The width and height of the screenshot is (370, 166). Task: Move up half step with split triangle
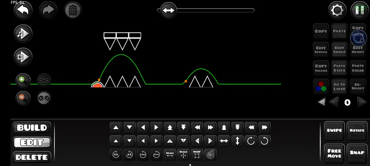pyautogui.click(x=170, y=141)
